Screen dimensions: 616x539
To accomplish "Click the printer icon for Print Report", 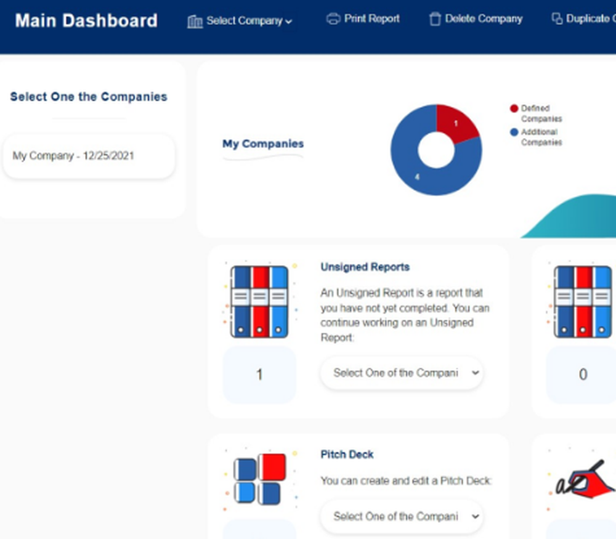I will pos(333,19).
